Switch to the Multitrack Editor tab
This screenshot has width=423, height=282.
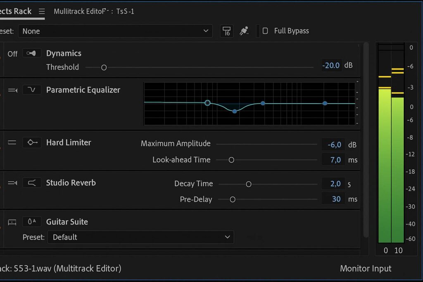coord(94,12)
